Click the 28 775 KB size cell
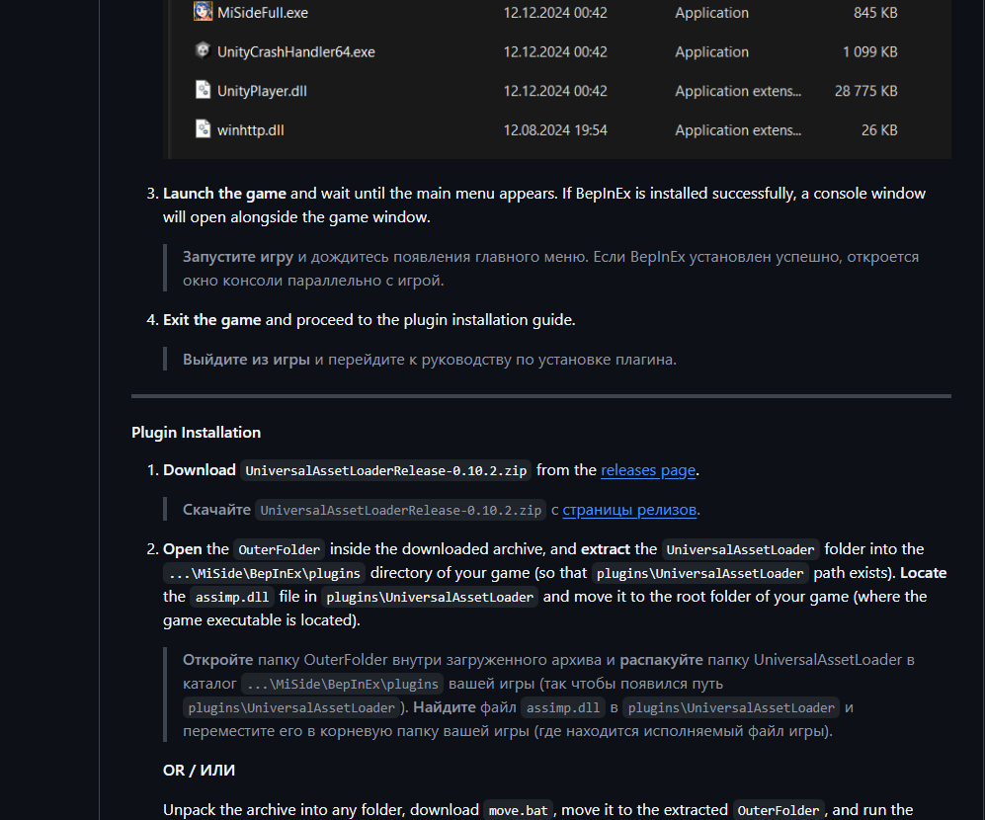The height and width of the screenshot is (820, 985). 865,91
